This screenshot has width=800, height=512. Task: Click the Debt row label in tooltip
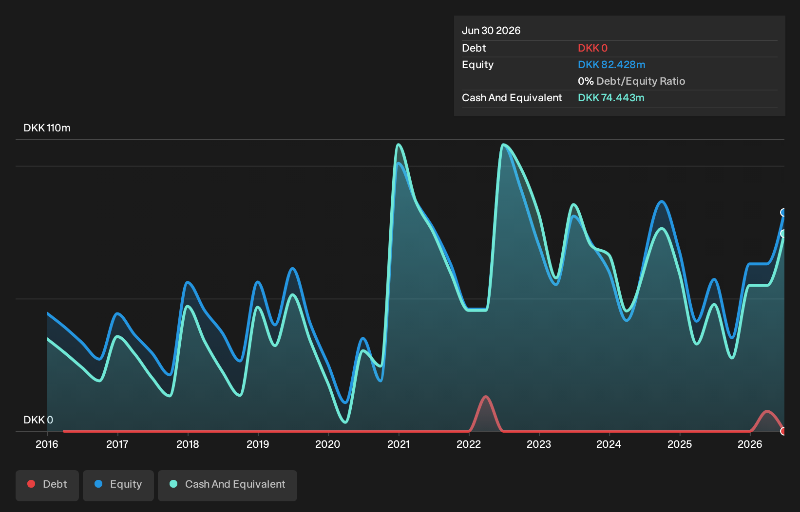tap(474, 48)
